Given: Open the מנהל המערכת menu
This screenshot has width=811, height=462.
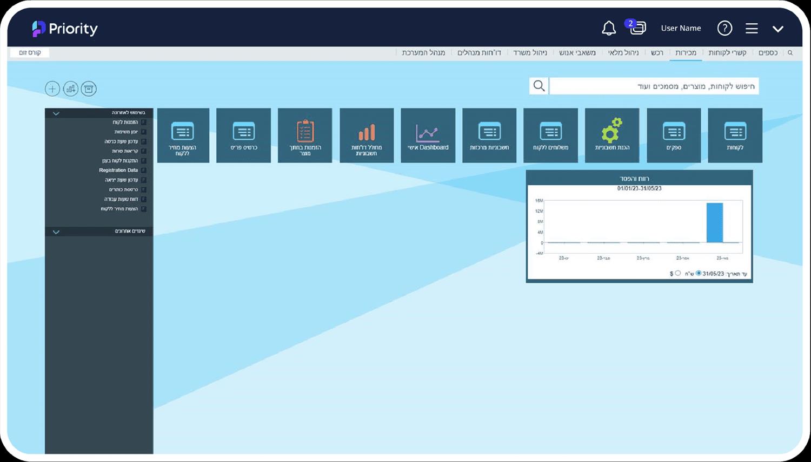Looking at the screenshot, I should [x=423, y=53].
